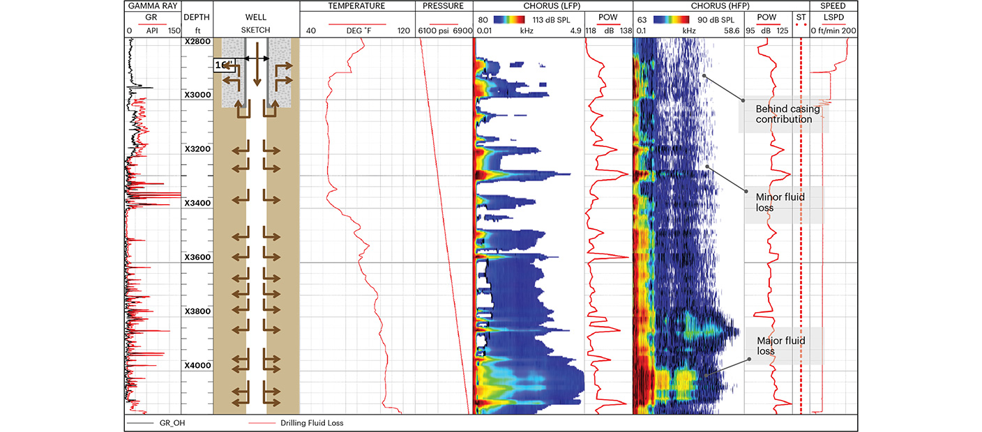Click the X3000 depth marker

197,95
